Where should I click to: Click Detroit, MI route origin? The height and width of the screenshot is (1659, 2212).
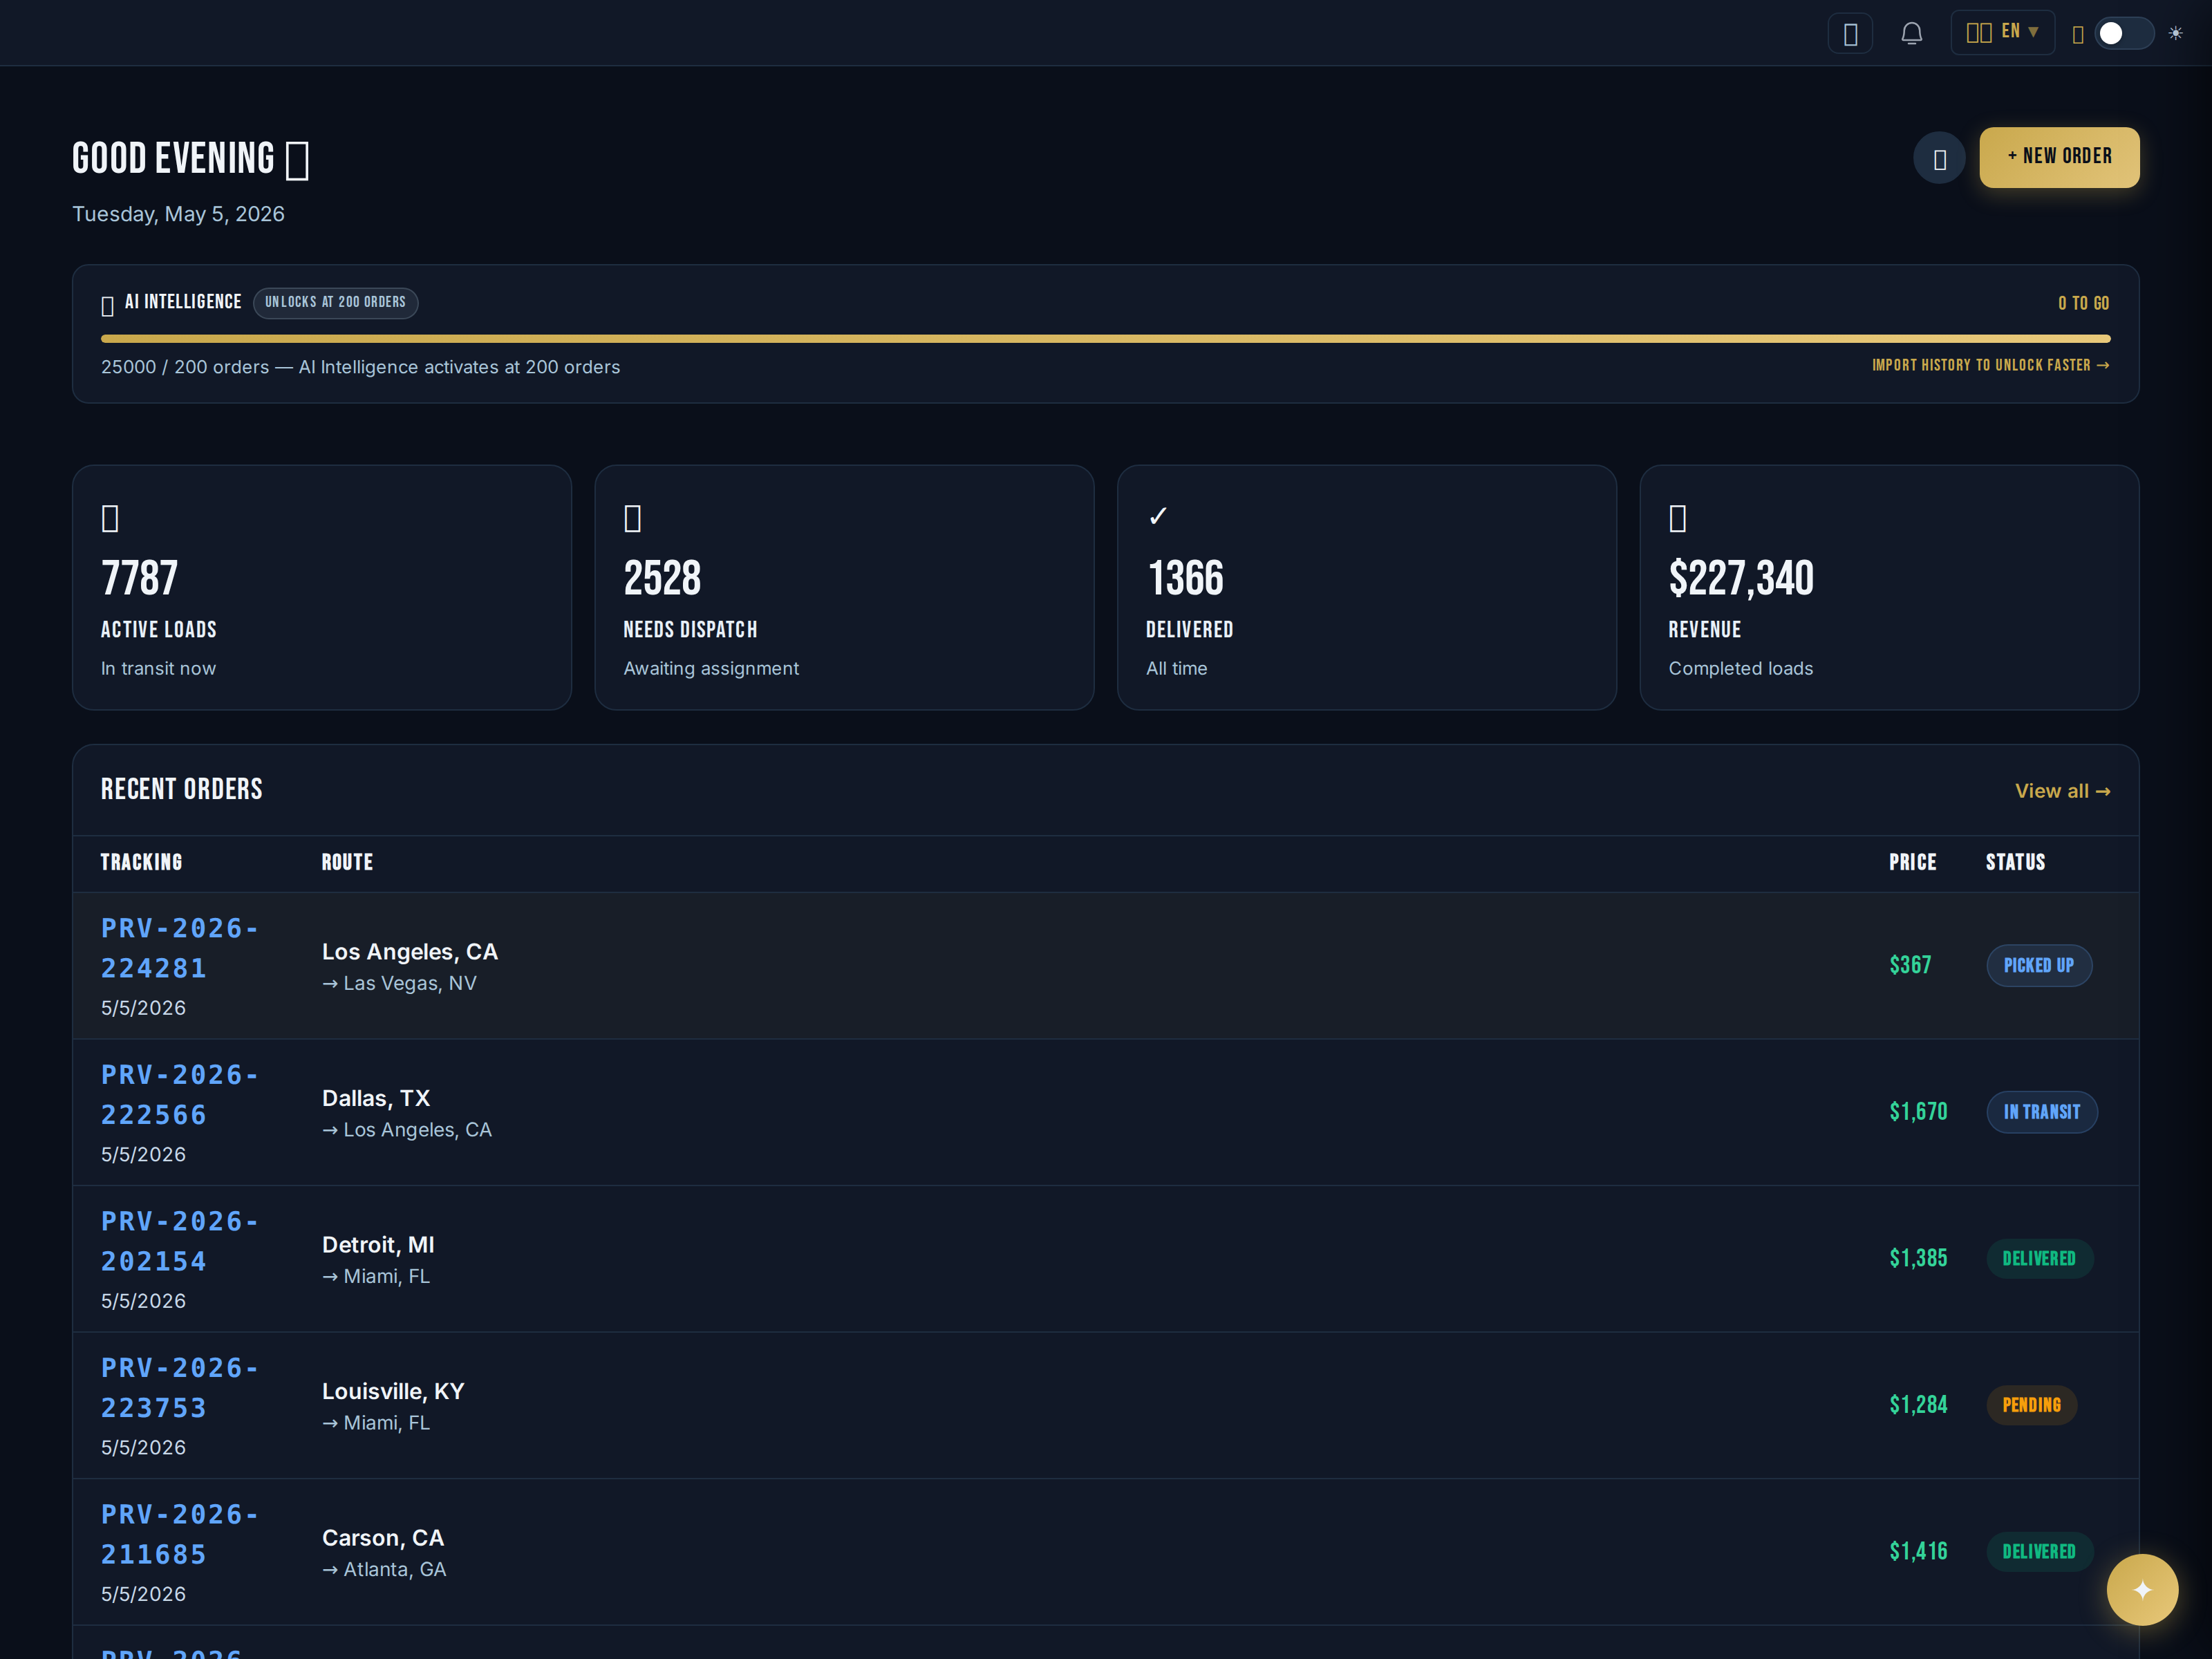click(378, 1245)
